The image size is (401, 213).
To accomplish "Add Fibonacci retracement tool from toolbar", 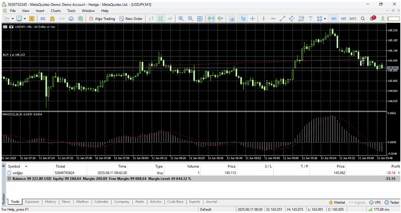I will pos(301,19).
